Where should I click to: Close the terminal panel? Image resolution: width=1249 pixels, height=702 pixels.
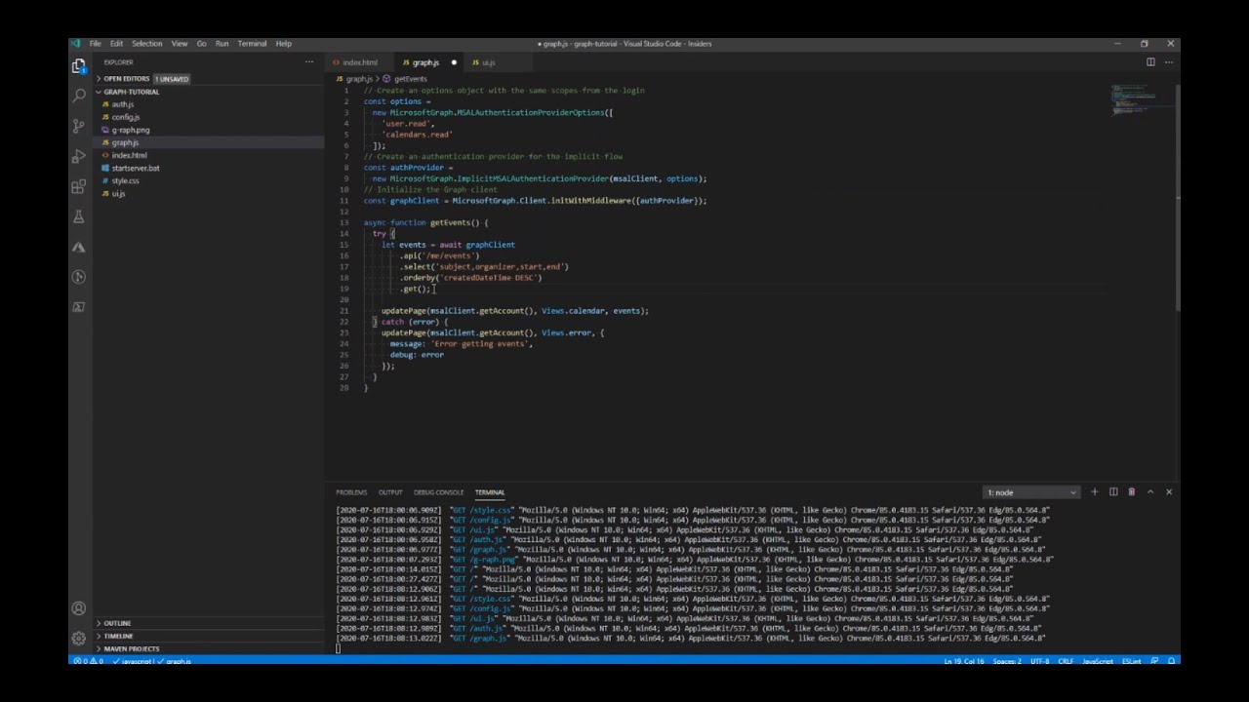click(1169, 492)
